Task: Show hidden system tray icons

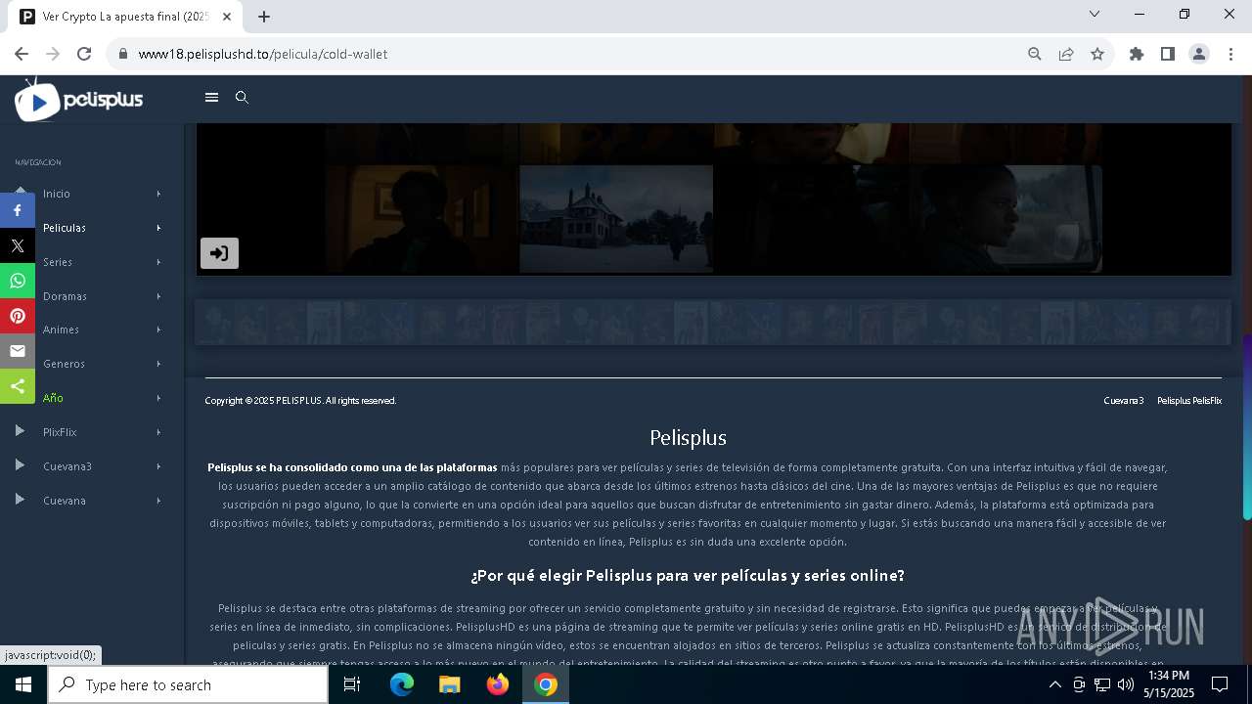Action: tap(1054, 684)
